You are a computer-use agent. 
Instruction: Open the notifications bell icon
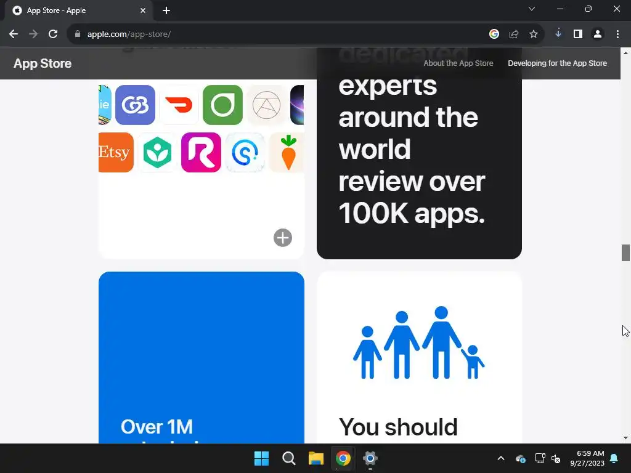[614, 458]
